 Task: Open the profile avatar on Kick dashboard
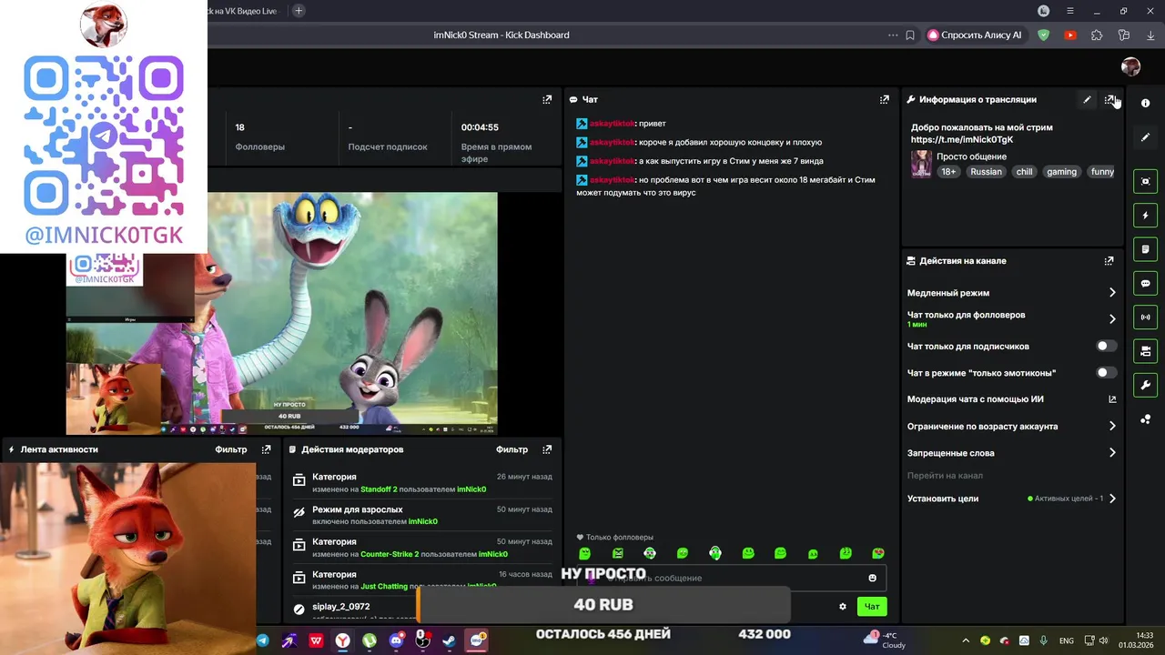click(1130, 66)
